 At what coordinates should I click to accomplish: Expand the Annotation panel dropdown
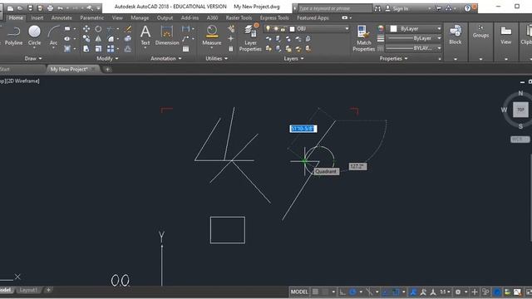166,58
